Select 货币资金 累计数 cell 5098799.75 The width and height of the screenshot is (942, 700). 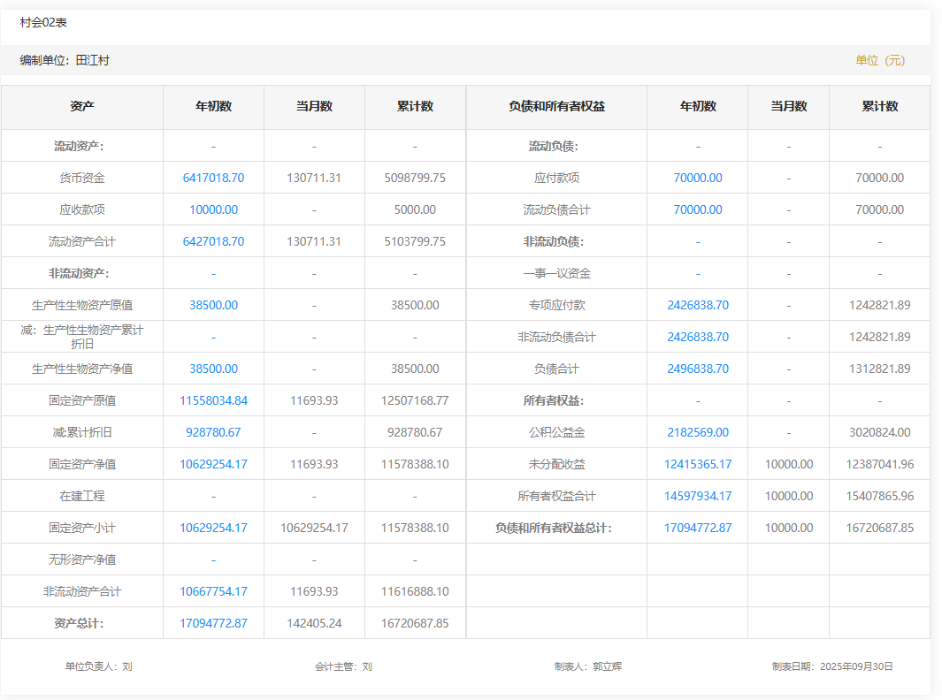pyautogui.click(x=415, y=178)
